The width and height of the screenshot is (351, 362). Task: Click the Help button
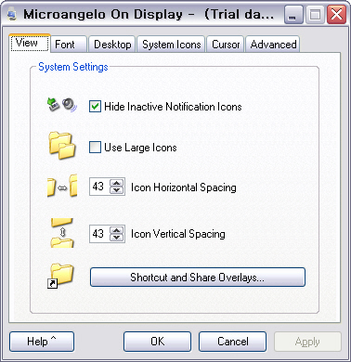coord(42,342)
